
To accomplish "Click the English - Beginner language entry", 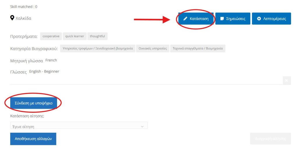I will pyautogui.click(x=44, y=71).
